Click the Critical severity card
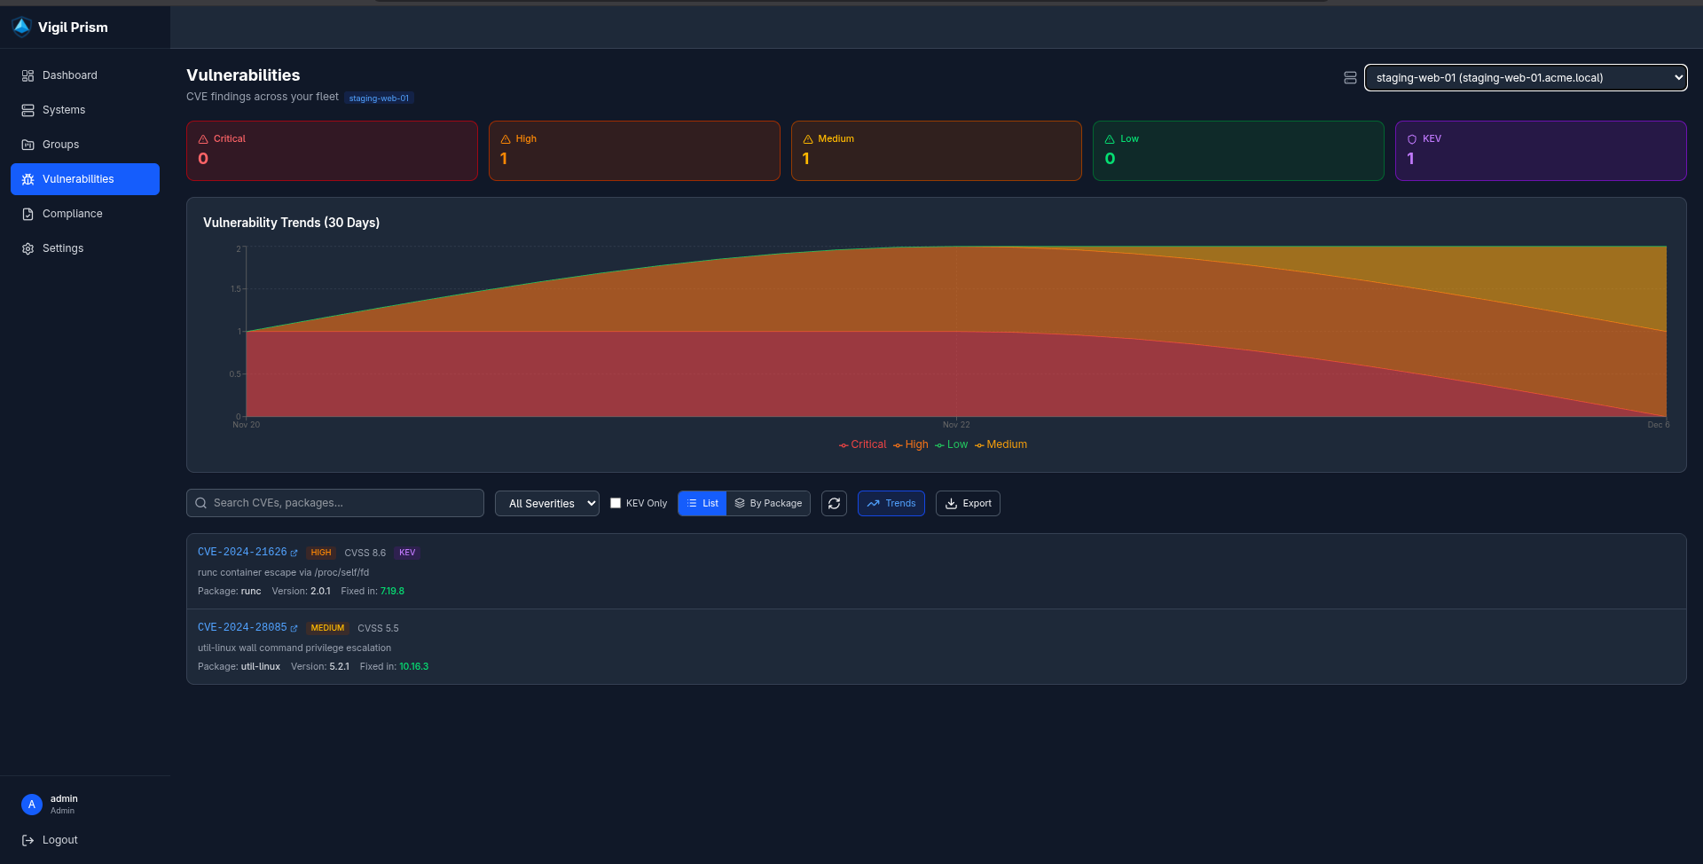The width and height of the screenshot is (1703, 864). point(332,151)
